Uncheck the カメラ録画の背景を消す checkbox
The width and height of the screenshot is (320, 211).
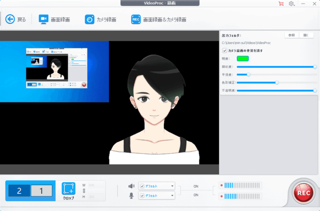tap(225, 50)
